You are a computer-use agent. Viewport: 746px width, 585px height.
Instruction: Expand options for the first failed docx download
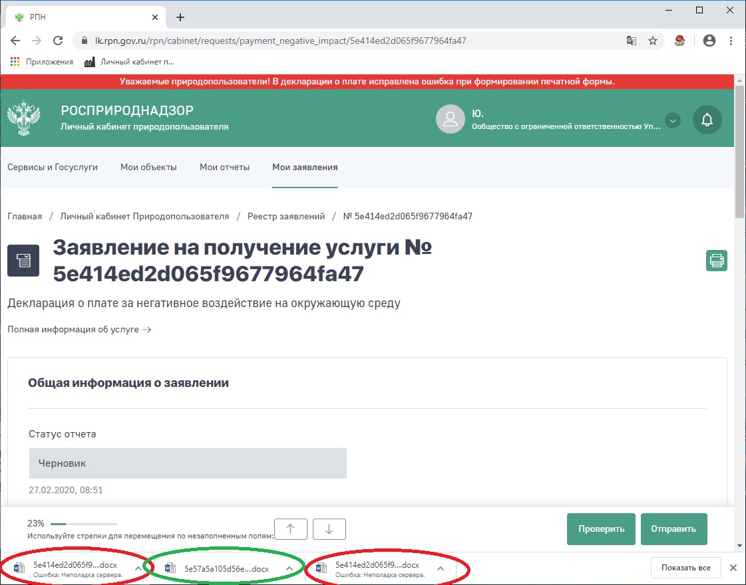coord(138,568)
